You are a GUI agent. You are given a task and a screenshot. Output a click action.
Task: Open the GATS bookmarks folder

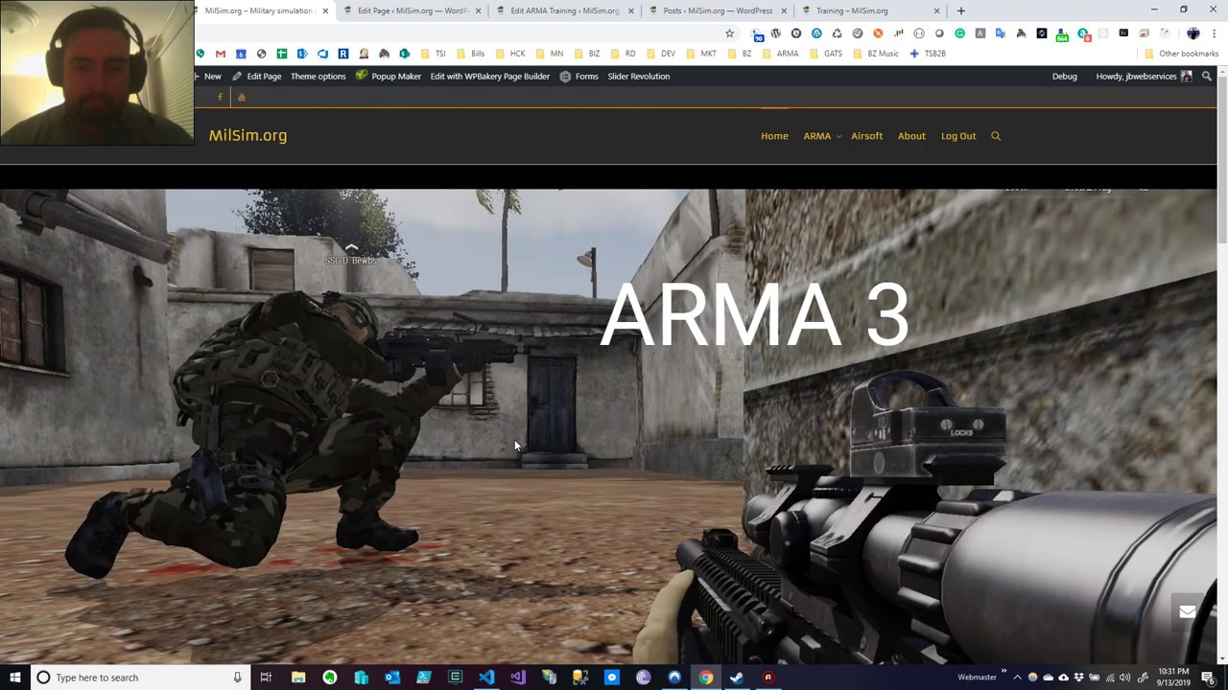(x=826, y=54)
